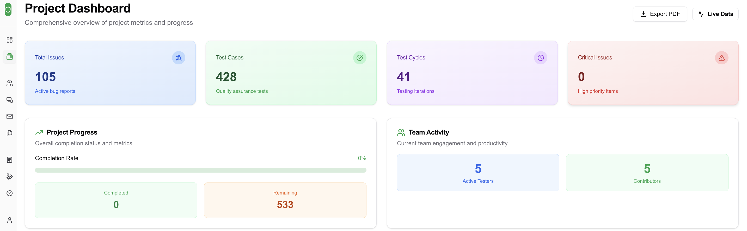
Task: Click the checkmark icon on Test Cases card
Action: point(360,58)
